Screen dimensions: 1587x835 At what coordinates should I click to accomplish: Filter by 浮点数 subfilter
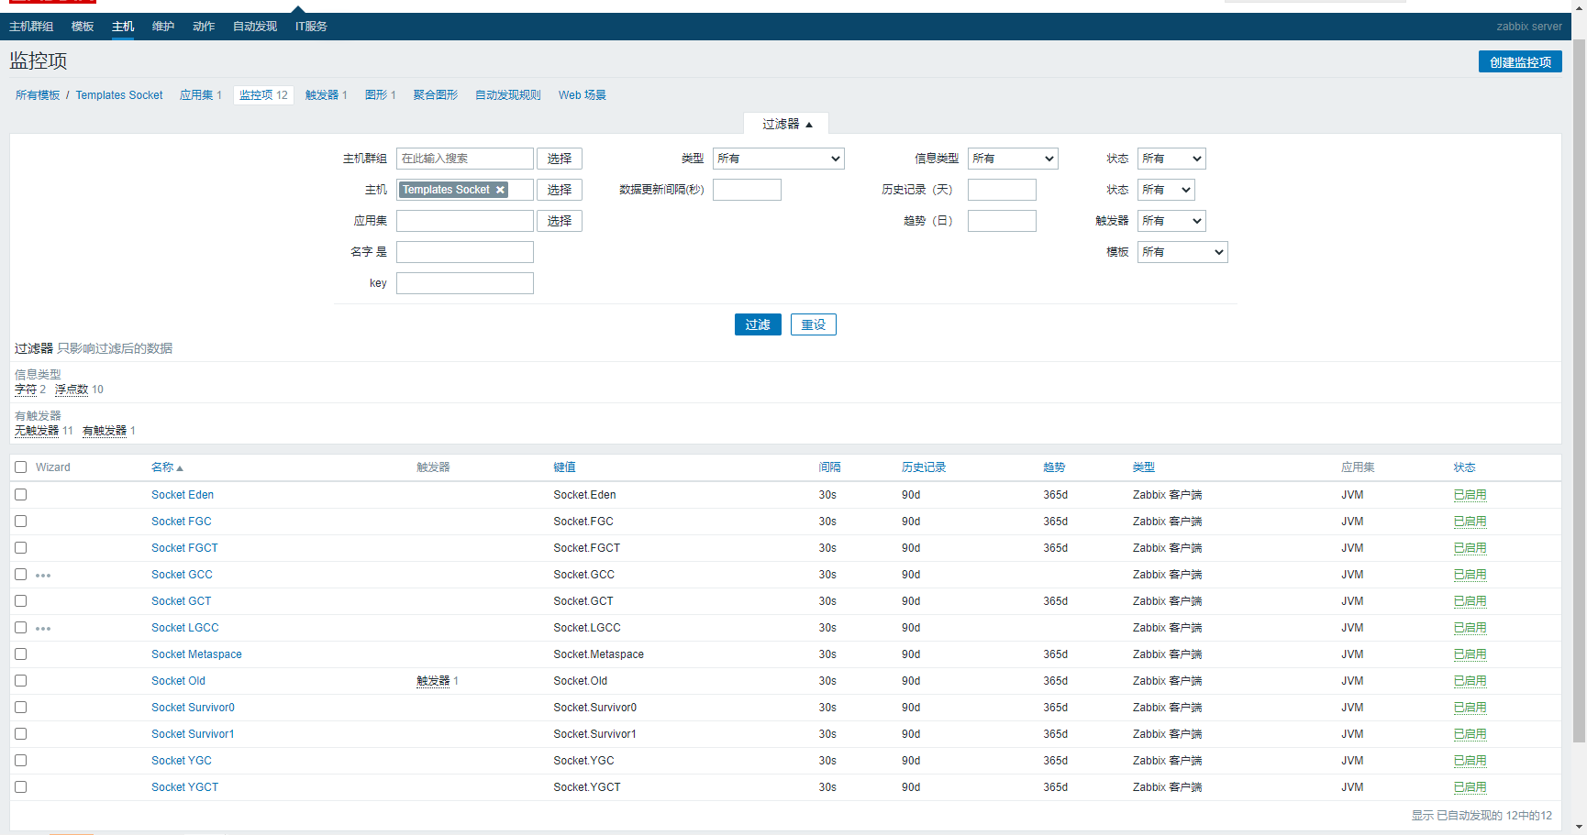coord(72,390)
